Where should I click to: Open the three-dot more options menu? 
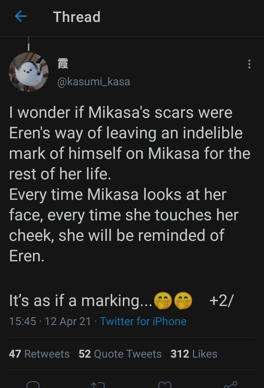(x=249, y=64)
